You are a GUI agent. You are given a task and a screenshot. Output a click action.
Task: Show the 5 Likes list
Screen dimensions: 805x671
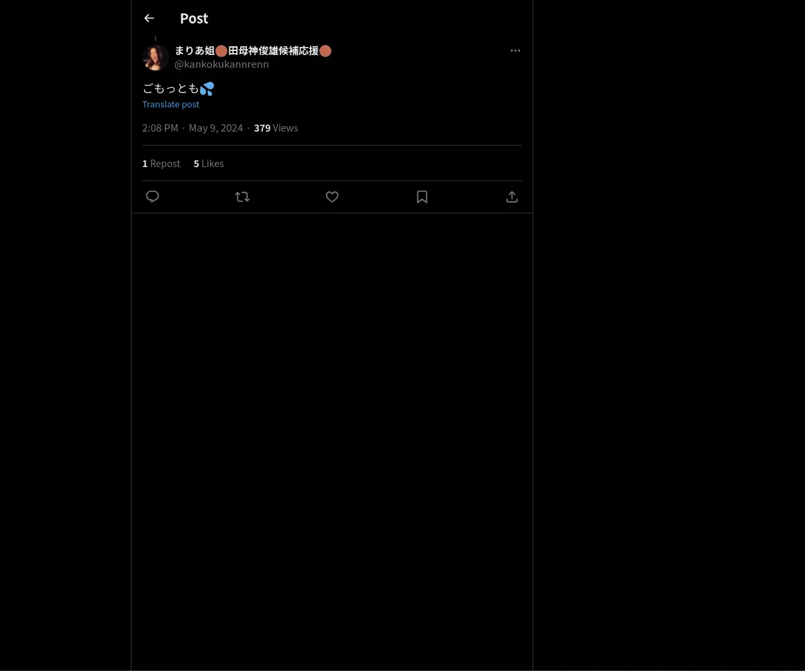tap(209, 164)
